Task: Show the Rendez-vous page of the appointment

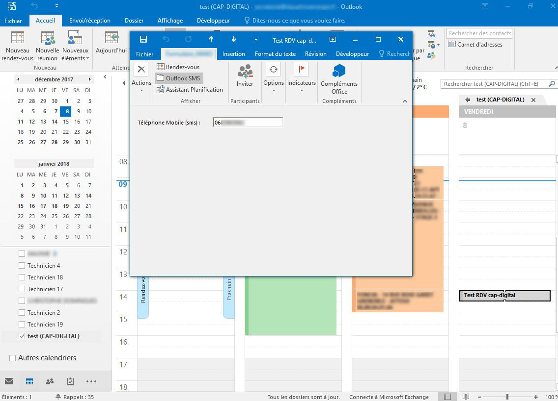Action: [x=178, y=67]
